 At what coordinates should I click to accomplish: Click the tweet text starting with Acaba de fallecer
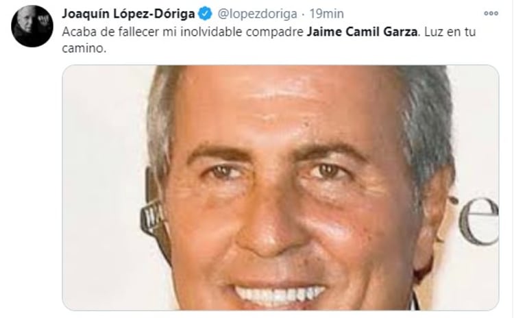(x=269, y=40)
